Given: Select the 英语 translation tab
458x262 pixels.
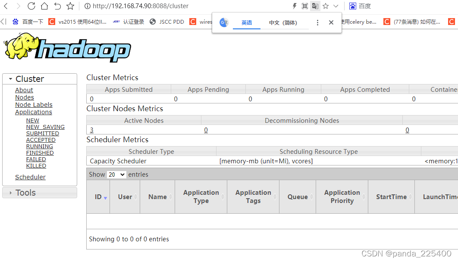Looking at the screenshot, I should pyautogui.click(x=247, y=22).
